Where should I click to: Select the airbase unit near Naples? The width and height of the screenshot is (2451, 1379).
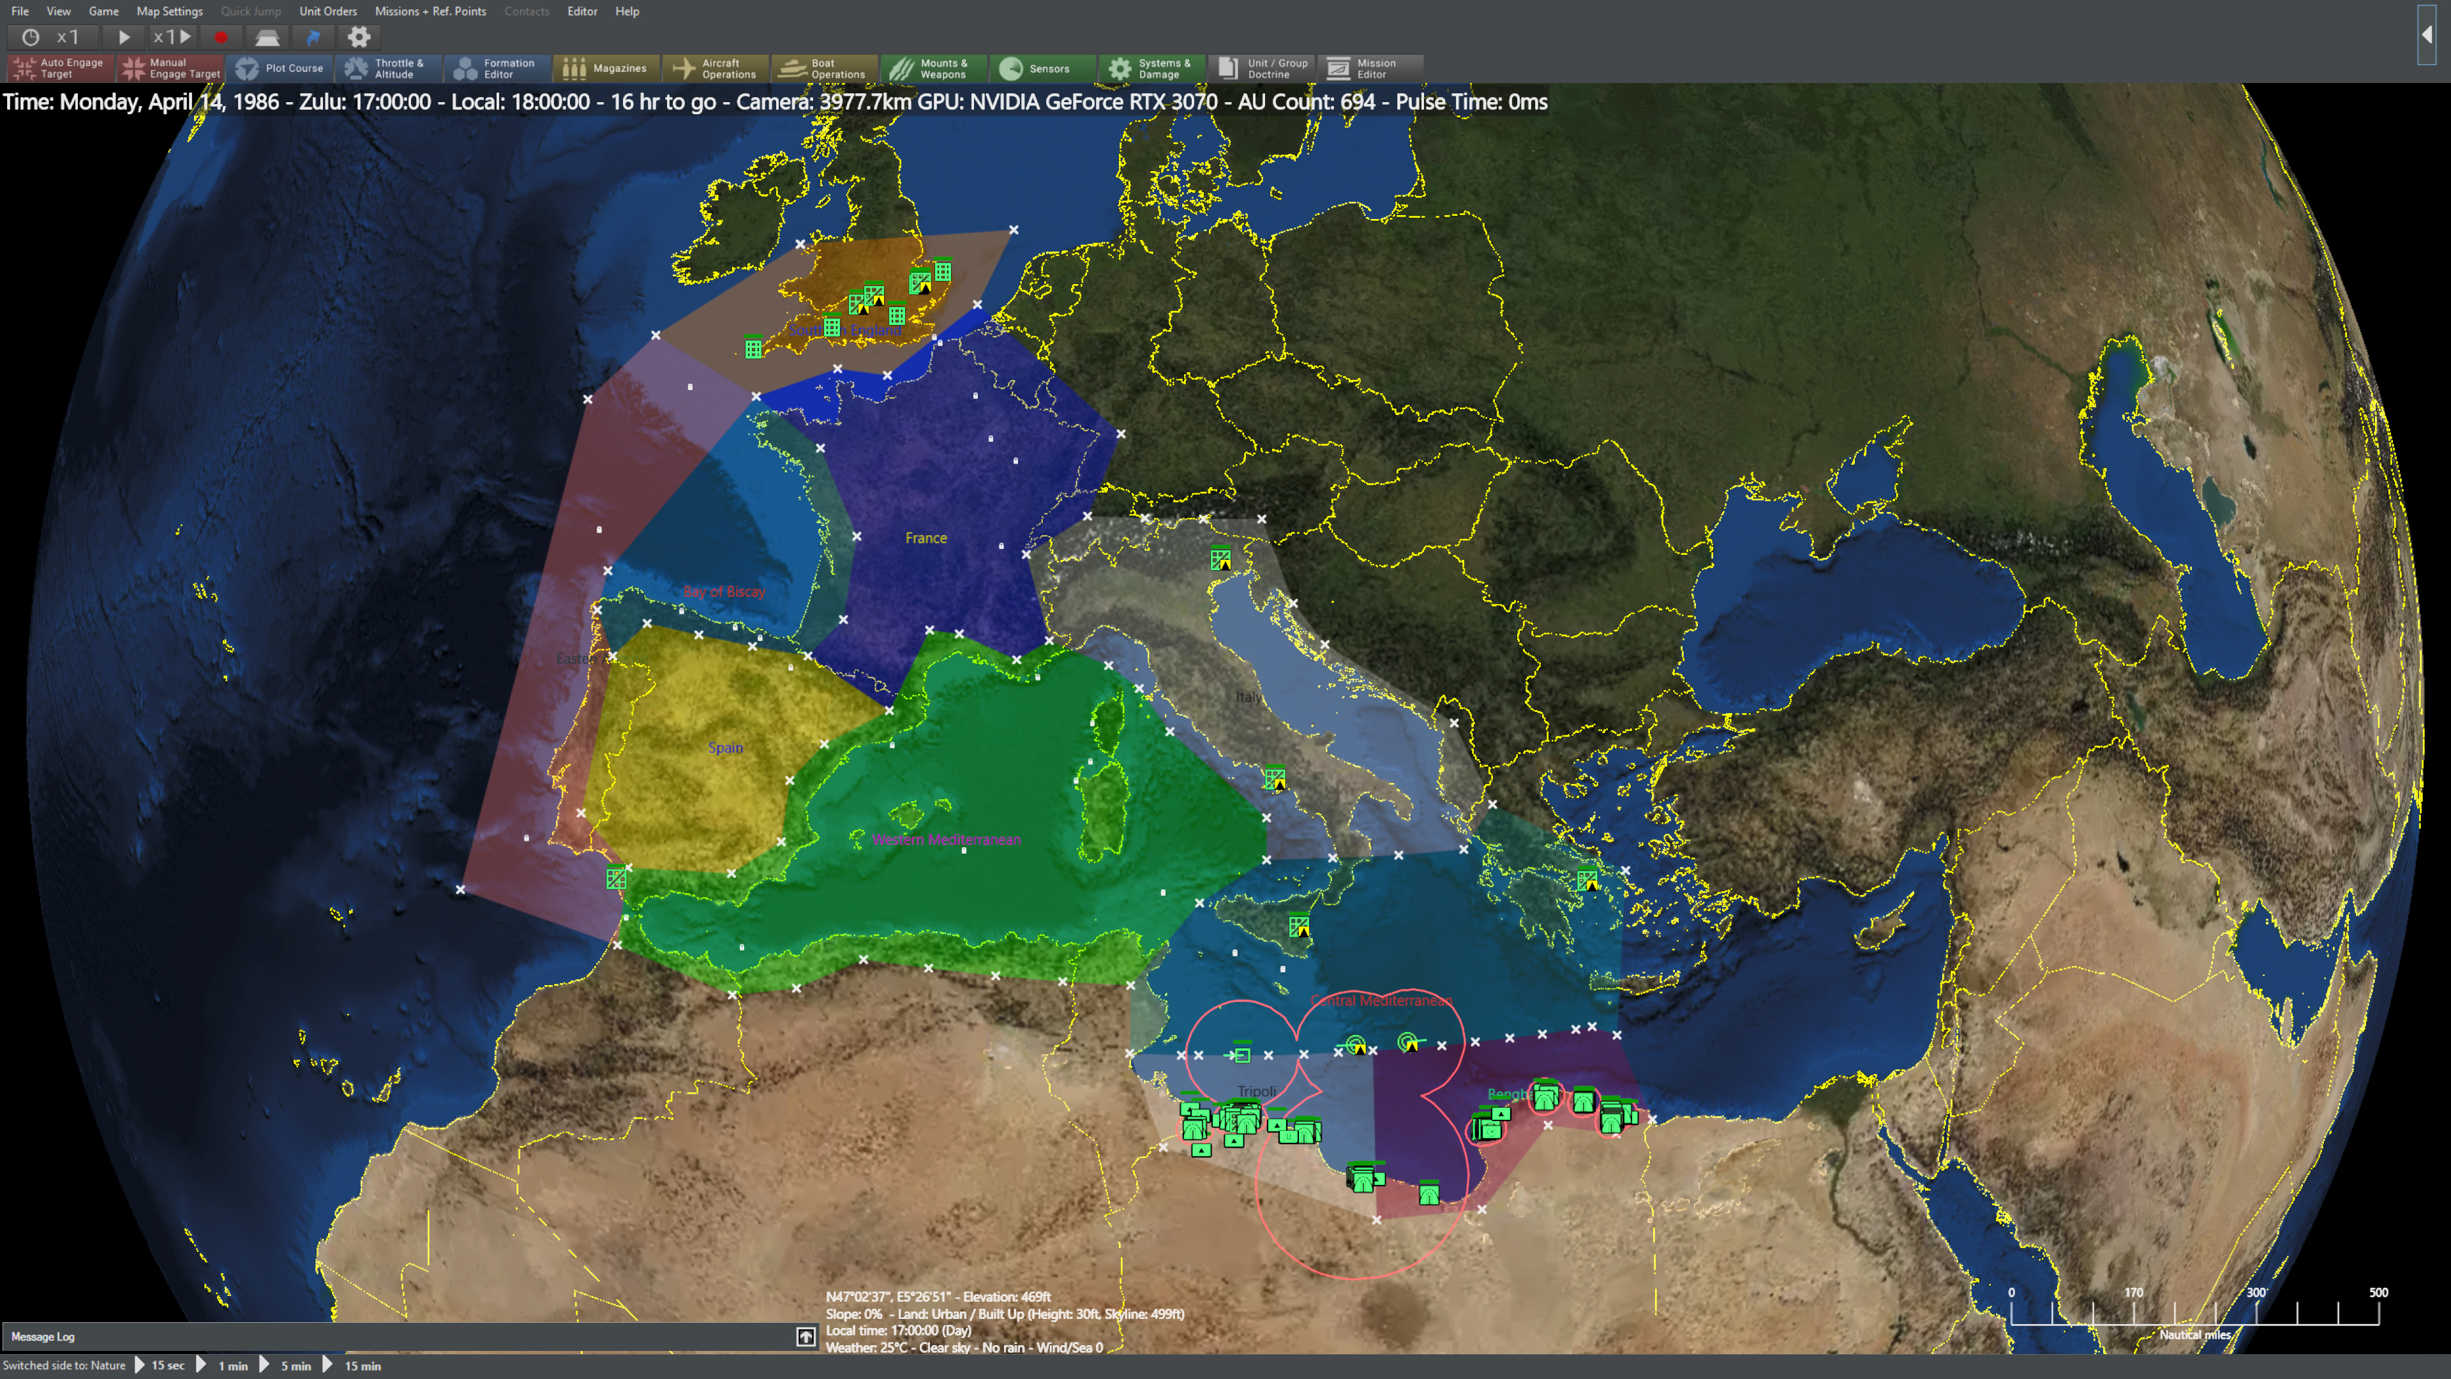[1274, 778]
